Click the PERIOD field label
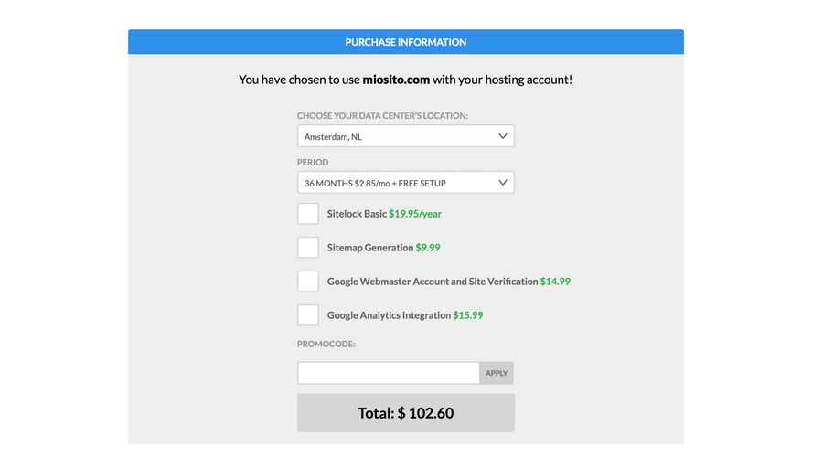The width and height of the screenshot is (823, 457). coord(313,162)
